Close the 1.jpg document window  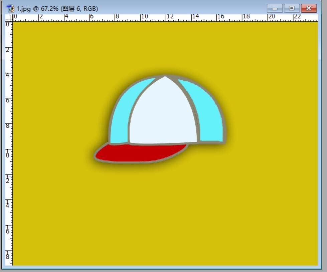click(309, 8)
